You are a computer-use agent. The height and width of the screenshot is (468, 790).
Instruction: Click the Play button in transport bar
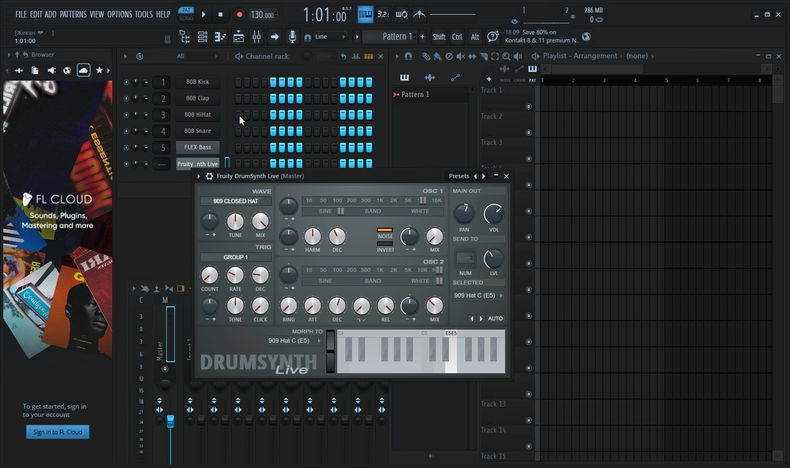(203, 15)
